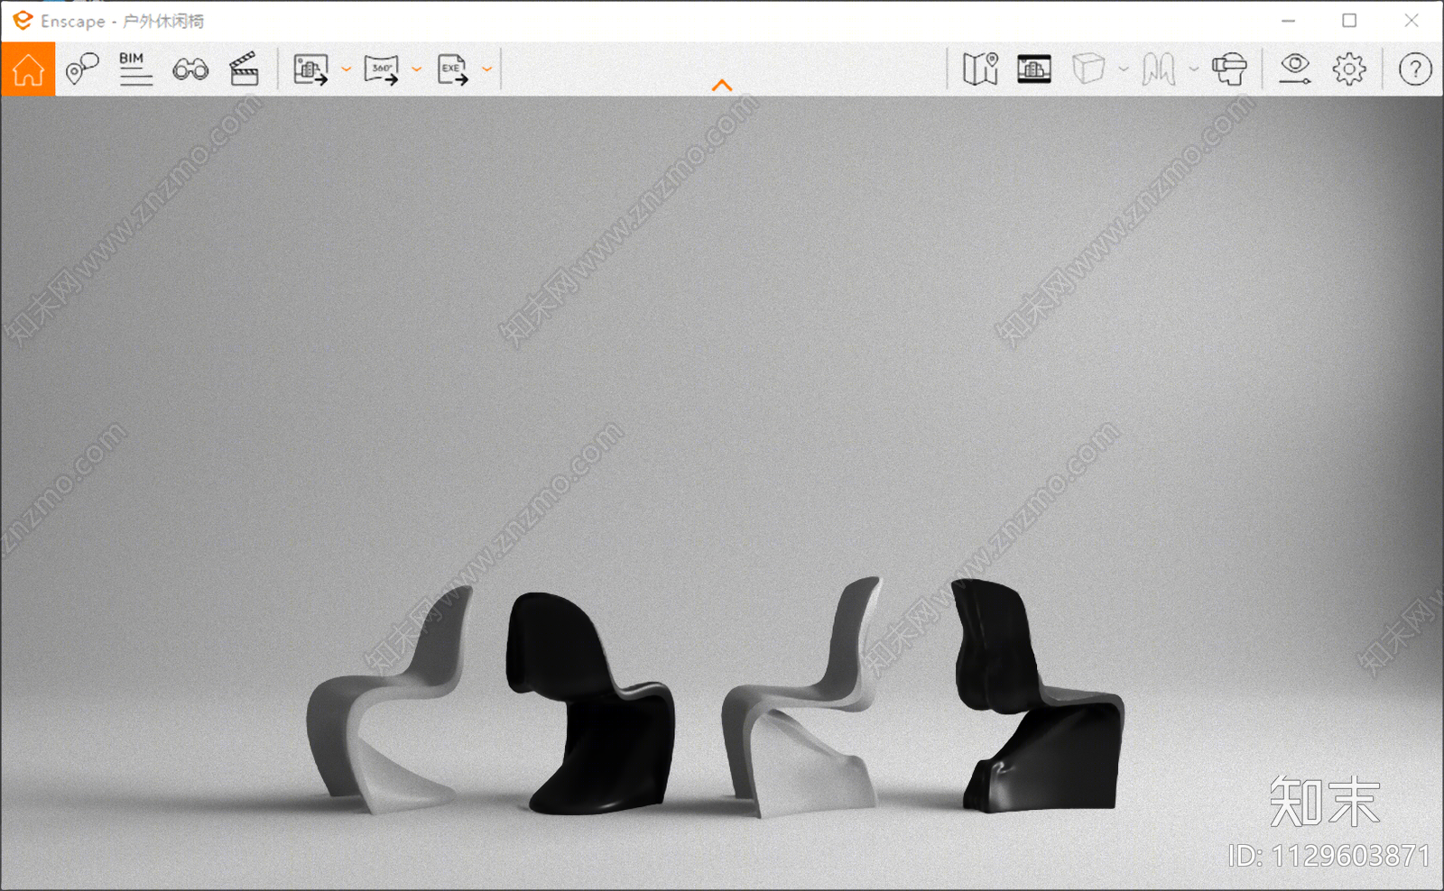Open the asset library icon
This screenshot has height=891, width=1444.
1034,69
